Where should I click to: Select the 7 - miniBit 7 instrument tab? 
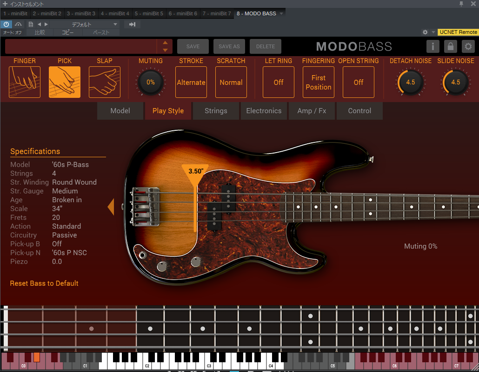(x=217, y=13)
